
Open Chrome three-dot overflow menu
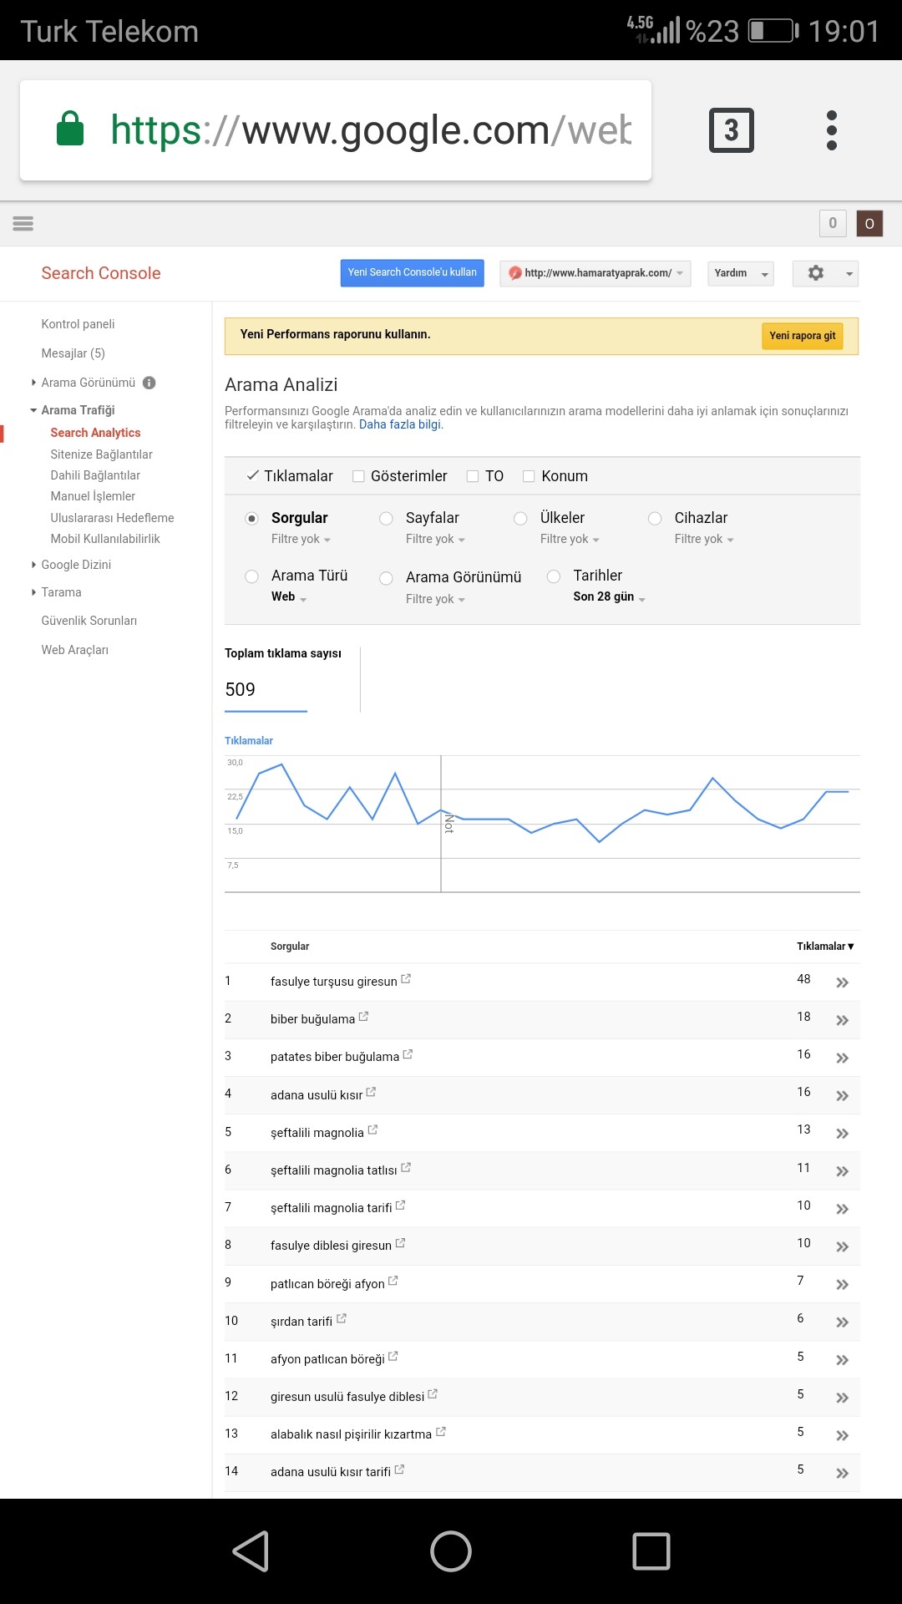831,130
